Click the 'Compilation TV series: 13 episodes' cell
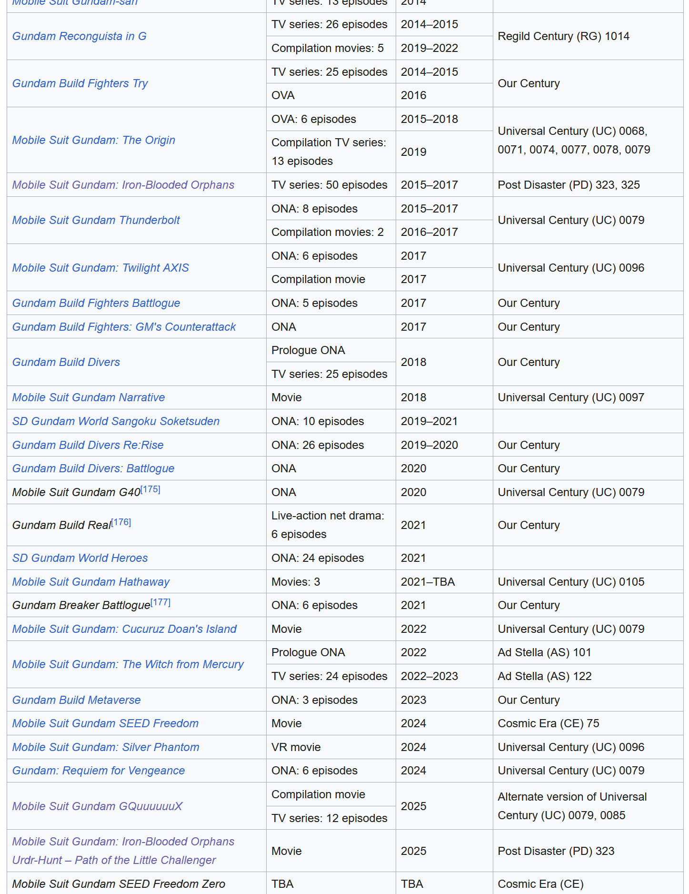This screenshot has width=689, height=894. point(331,152)
